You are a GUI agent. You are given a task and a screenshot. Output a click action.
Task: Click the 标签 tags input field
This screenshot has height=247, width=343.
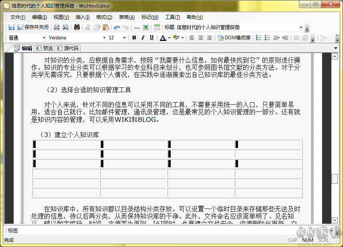coord(174,230)
